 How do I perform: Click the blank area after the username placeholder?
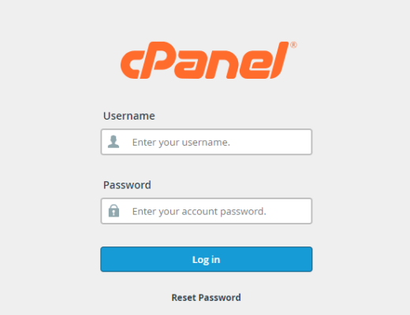pyautogui.click(x=270, y=142)
